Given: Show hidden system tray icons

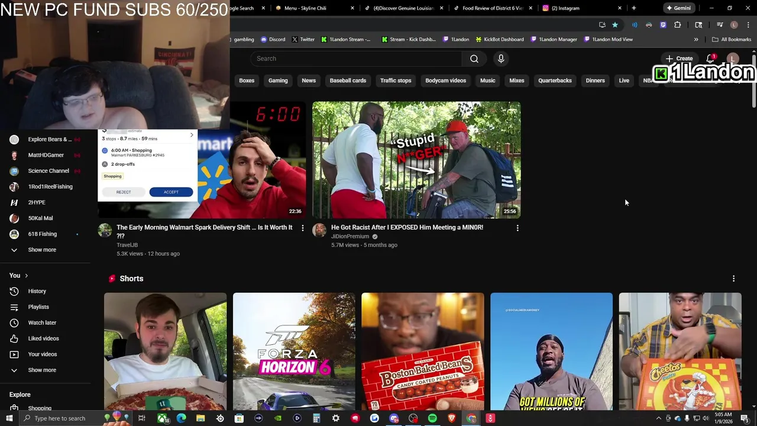Looking at the screenshot, I should coord(658,418).
